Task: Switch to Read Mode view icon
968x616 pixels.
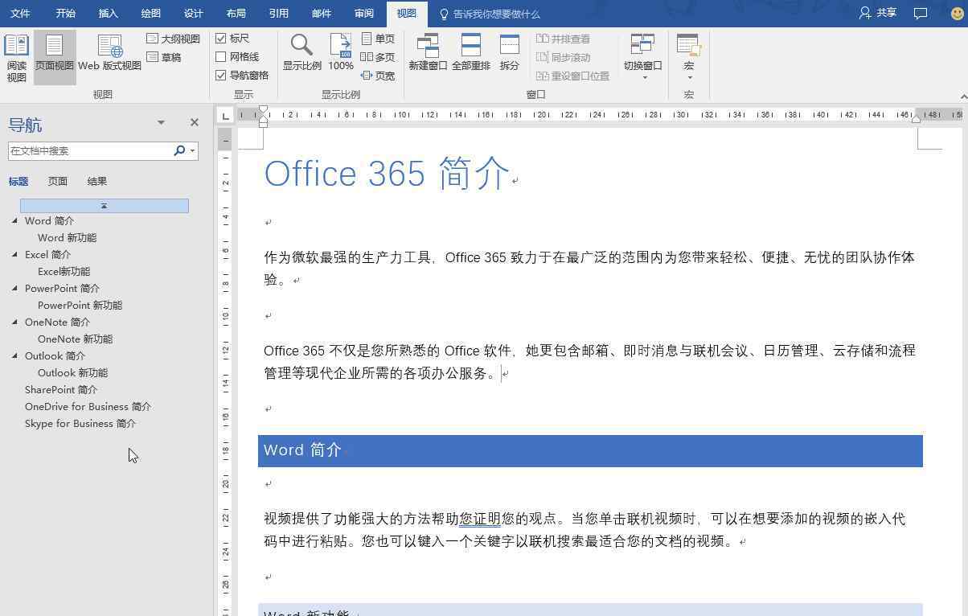Action: [x=16, y=47]
